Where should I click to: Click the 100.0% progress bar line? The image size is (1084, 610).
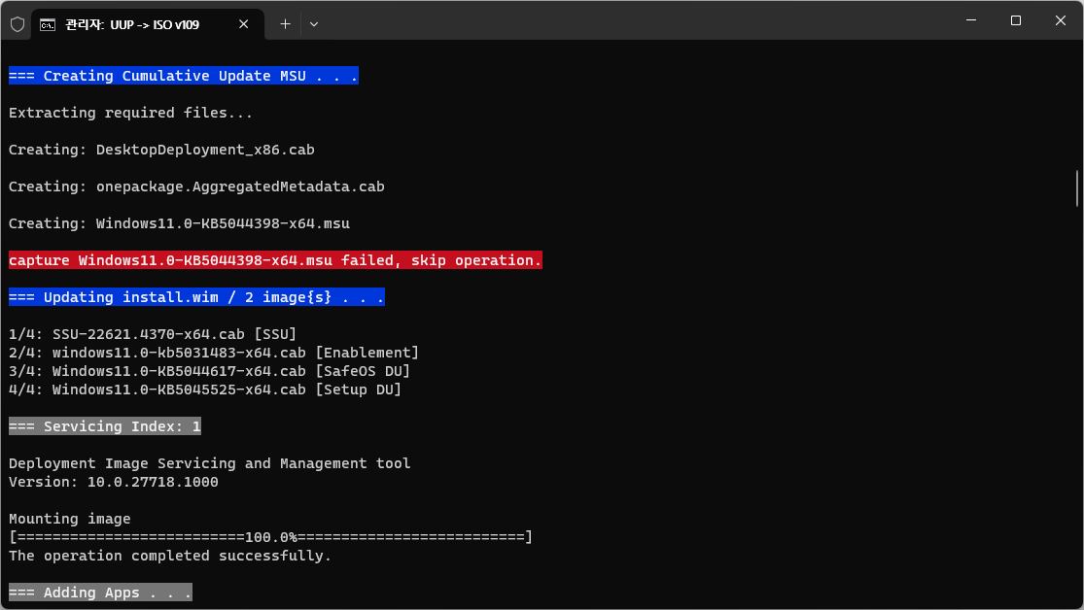click(x=270, y=537)
